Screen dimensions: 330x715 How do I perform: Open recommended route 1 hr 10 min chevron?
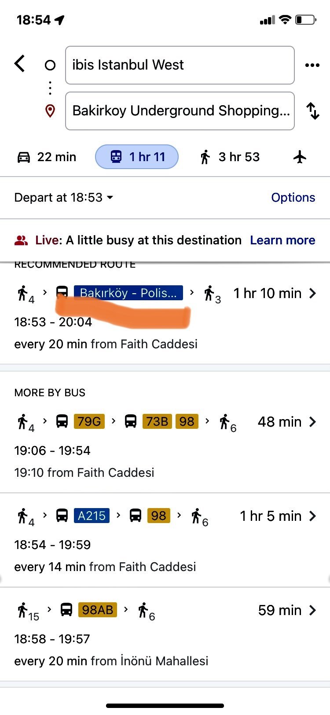(312, 293)
